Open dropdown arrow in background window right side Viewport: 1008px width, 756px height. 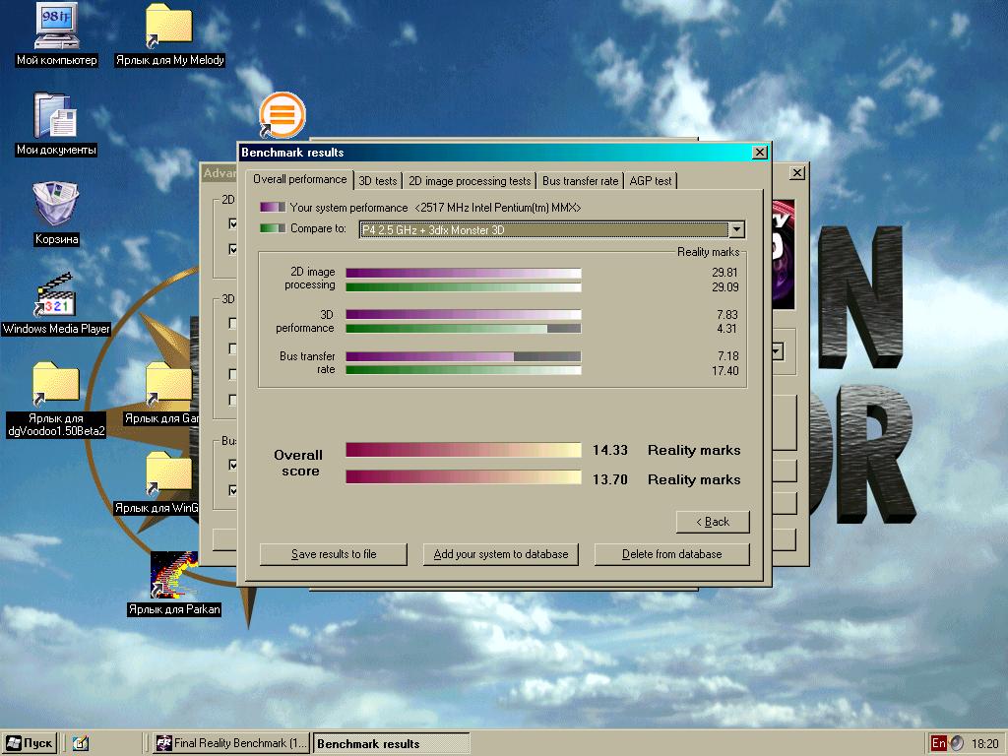point(778,351)
